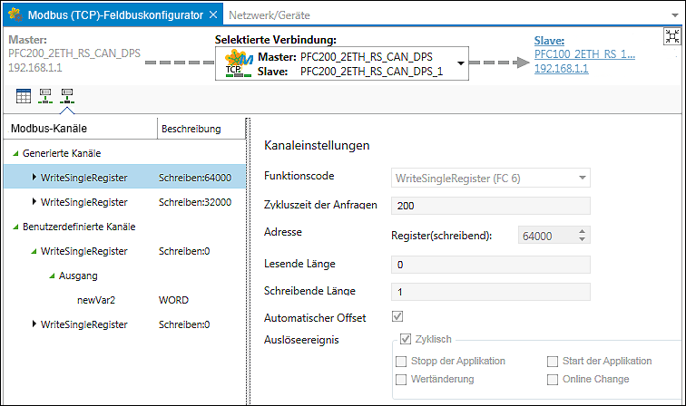Click the Modbus-Kanäle column header
Image resolution: width=686 pixels, height=406 pixels.
[81, 129]
